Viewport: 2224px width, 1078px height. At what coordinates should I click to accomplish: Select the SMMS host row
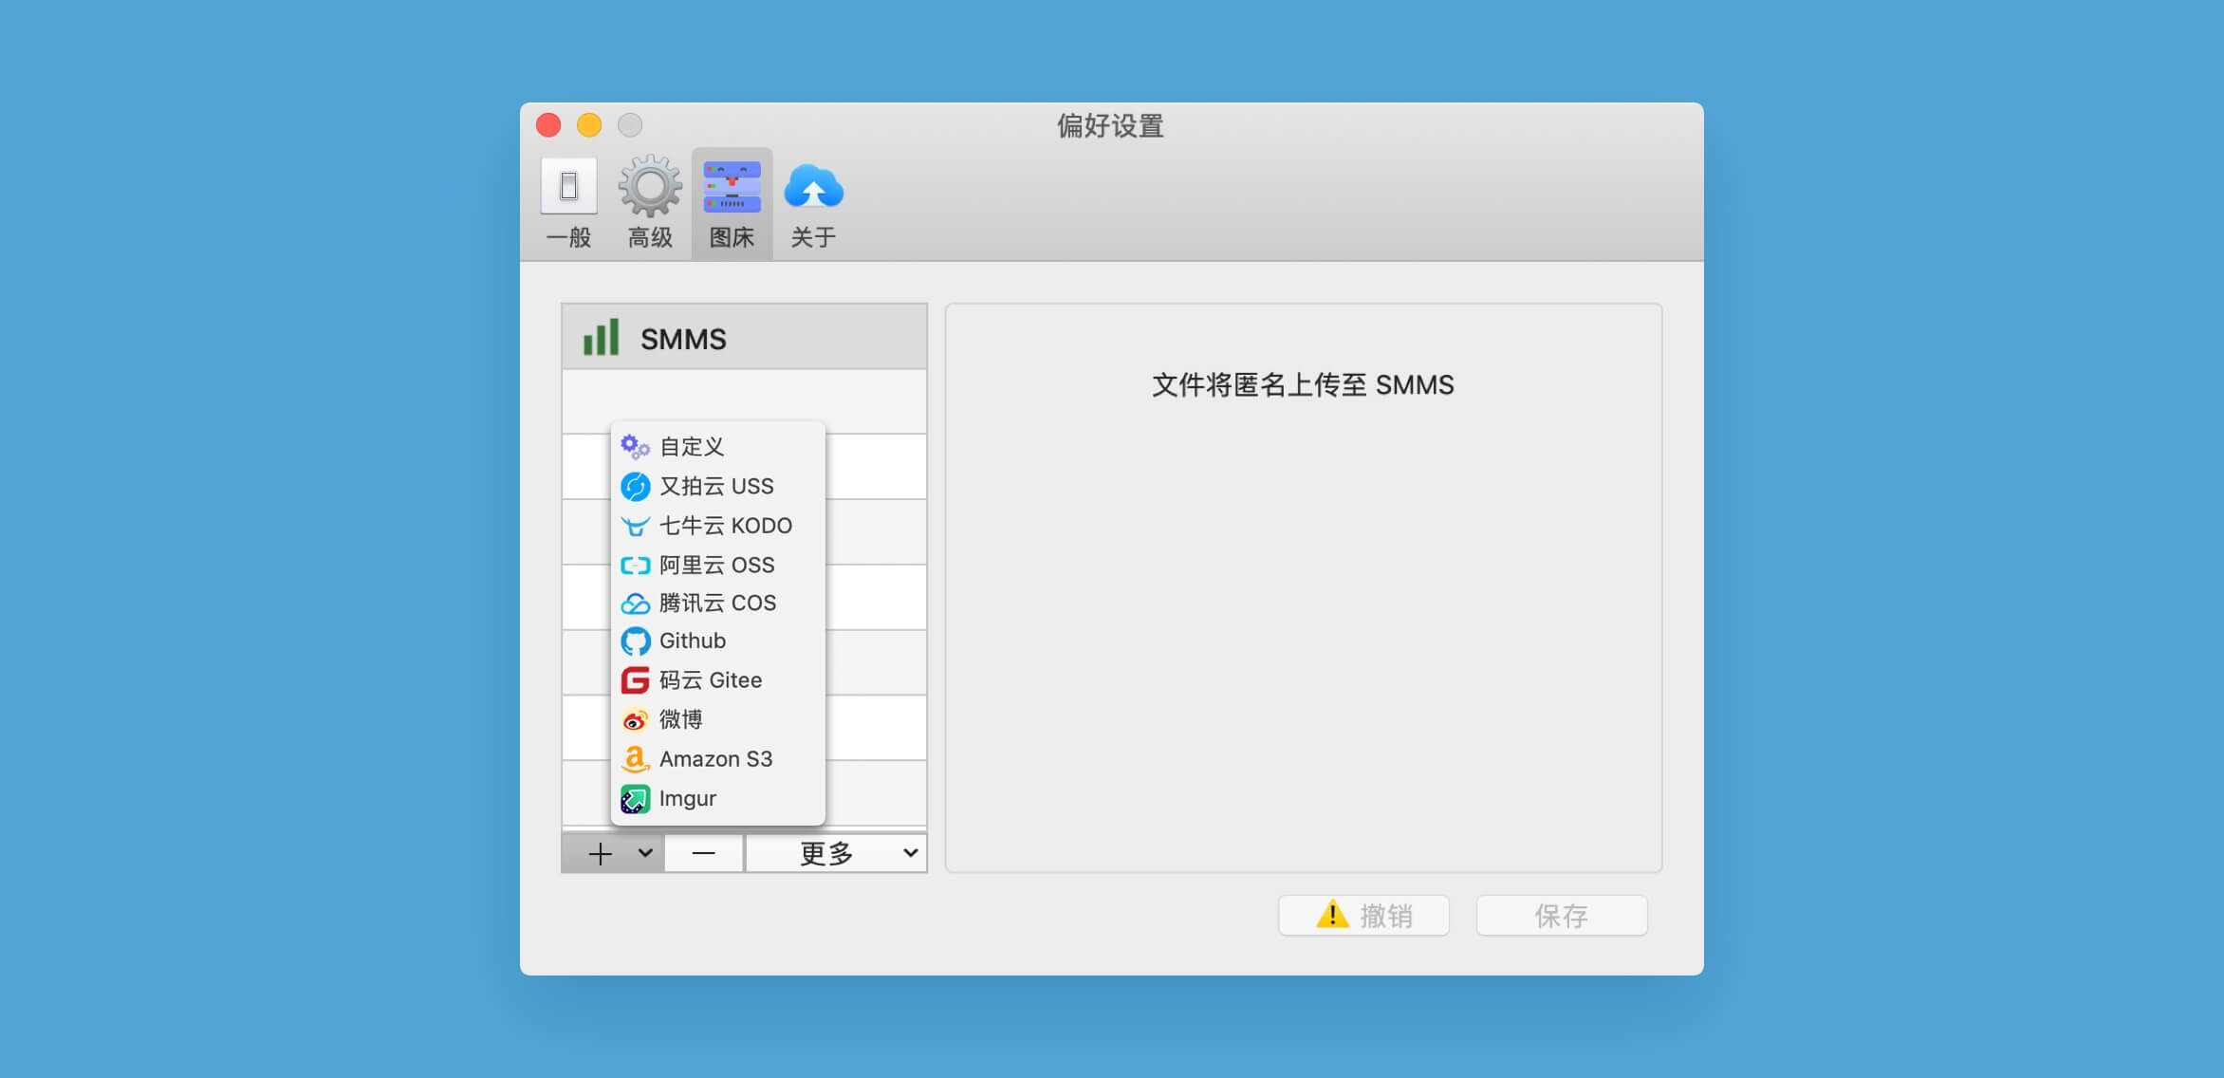744,338
